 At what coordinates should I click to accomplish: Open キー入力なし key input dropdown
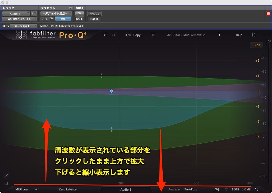tap(23, 26)
